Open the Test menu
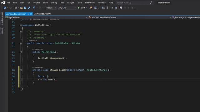Viewport: 200px width, 112px height. [x=62, y=3]
